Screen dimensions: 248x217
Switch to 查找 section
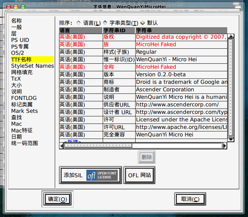click(16, 117)
